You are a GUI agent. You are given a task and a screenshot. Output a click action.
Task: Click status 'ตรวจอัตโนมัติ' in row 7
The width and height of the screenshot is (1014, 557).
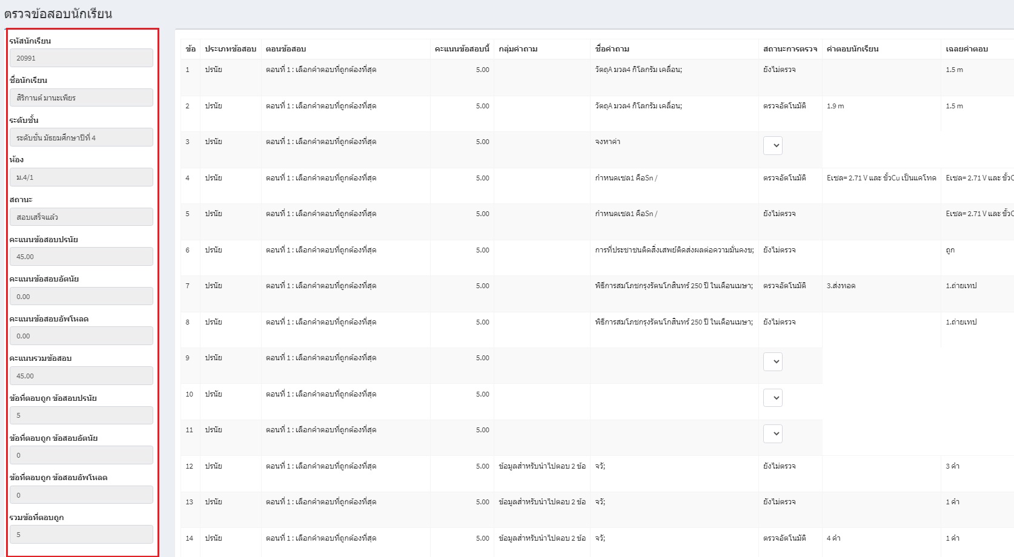784,286
